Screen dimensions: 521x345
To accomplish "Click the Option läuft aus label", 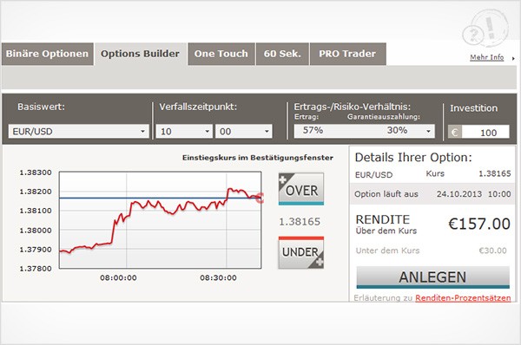I will tap(386, 194).
